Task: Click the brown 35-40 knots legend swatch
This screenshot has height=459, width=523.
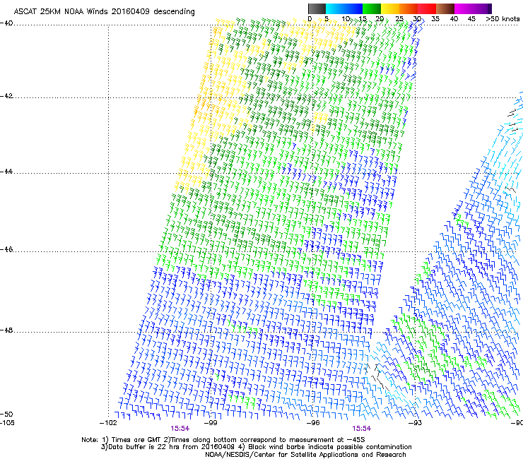Action: [445, 8]
